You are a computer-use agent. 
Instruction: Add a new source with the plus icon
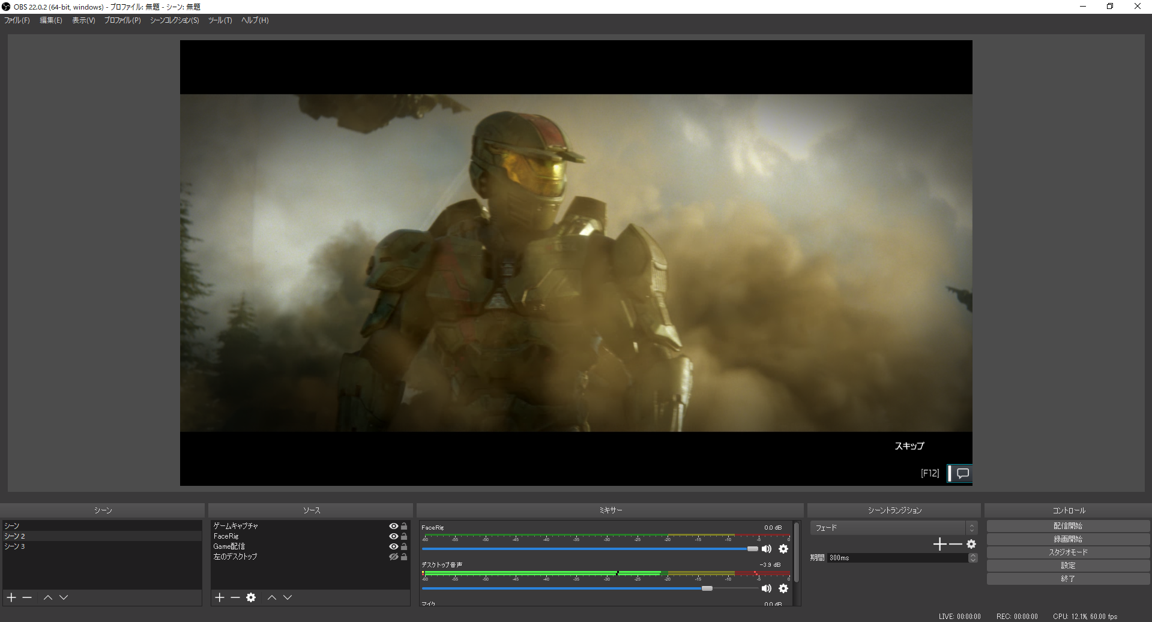(x=220, y=597)
